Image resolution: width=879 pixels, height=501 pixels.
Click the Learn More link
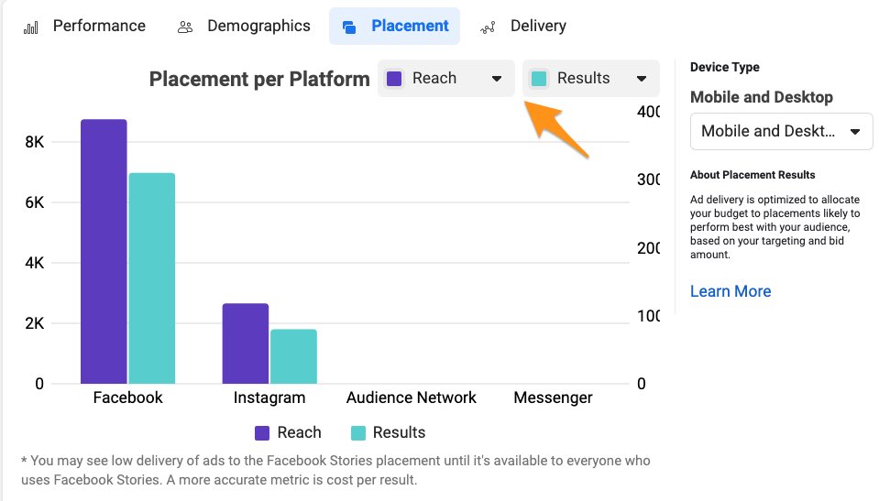click(731, 291)
